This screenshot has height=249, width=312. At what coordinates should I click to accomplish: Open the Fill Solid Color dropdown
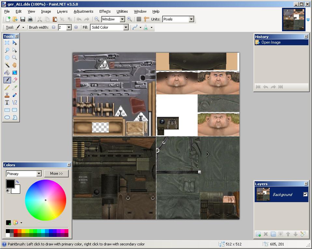[126, 27]
